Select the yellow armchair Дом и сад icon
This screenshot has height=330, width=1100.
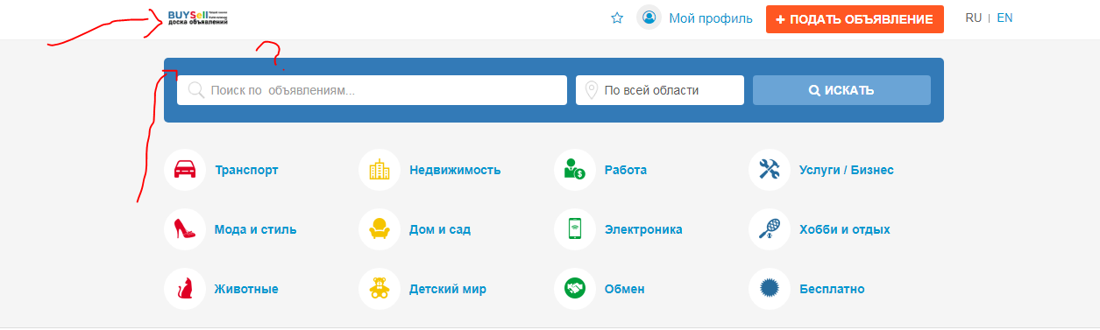(380, 229)
